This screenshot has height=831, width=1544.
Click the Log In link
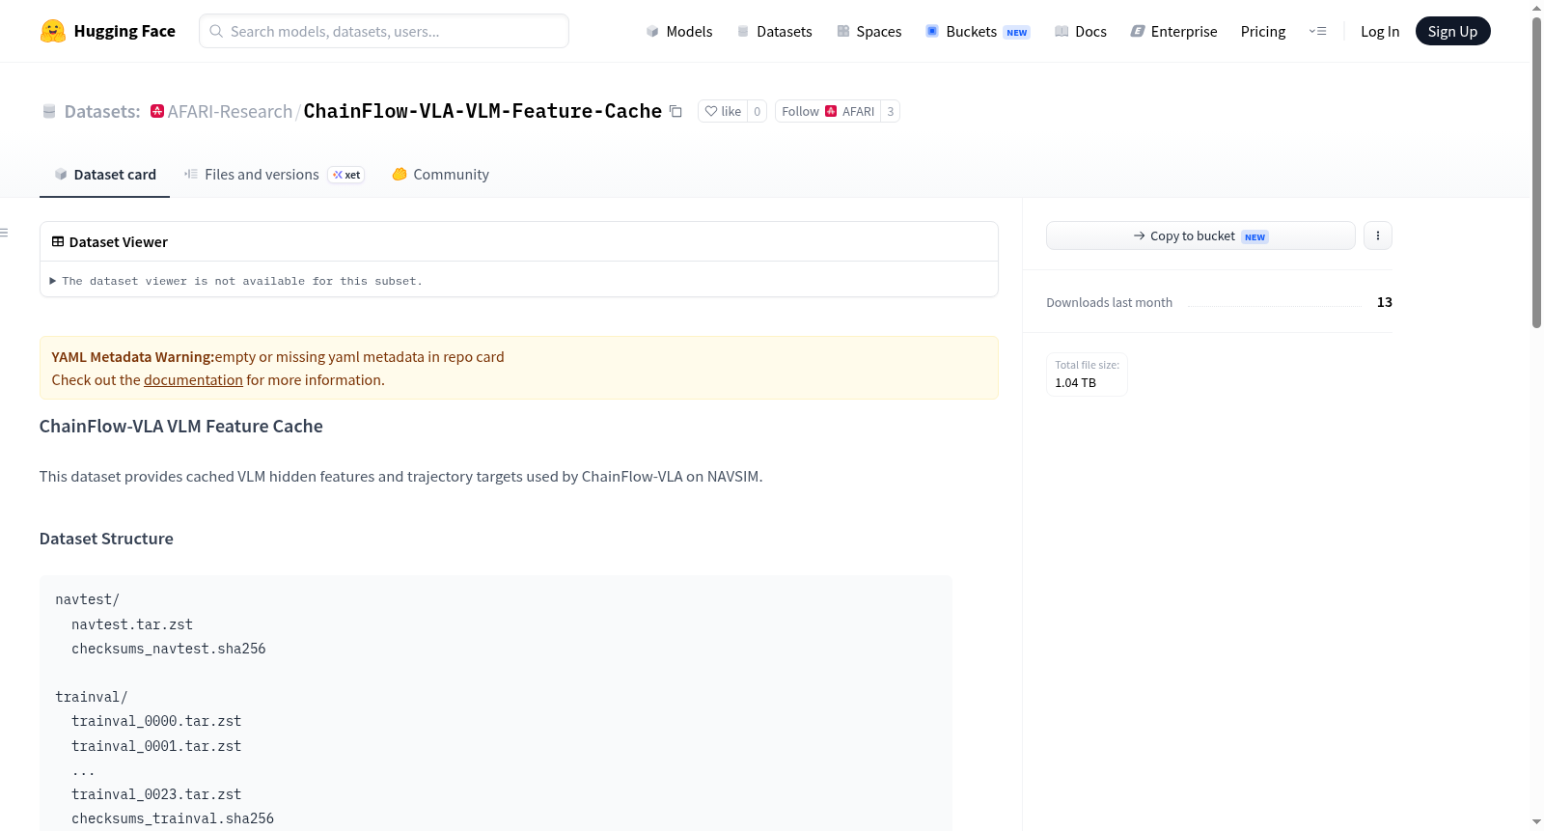(x=1380, y=31)
